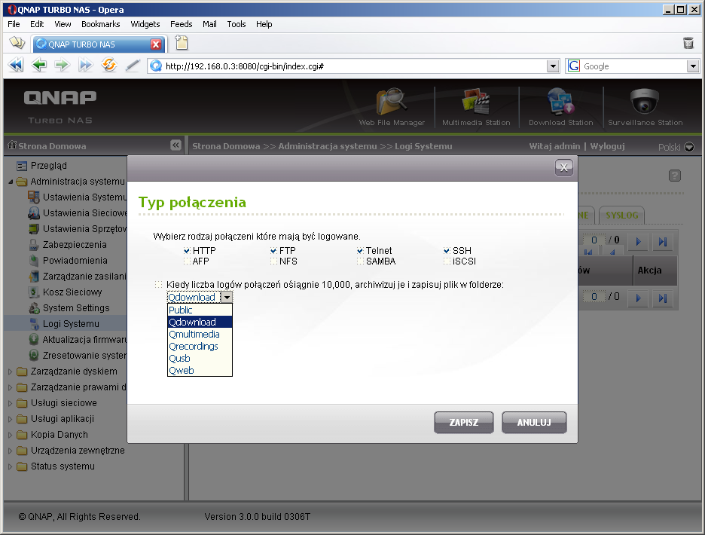This screenshot has width=705, height=535.
Task: Toggle Qdownload folder dropdown arrow
Action: (x=227, y=297)
